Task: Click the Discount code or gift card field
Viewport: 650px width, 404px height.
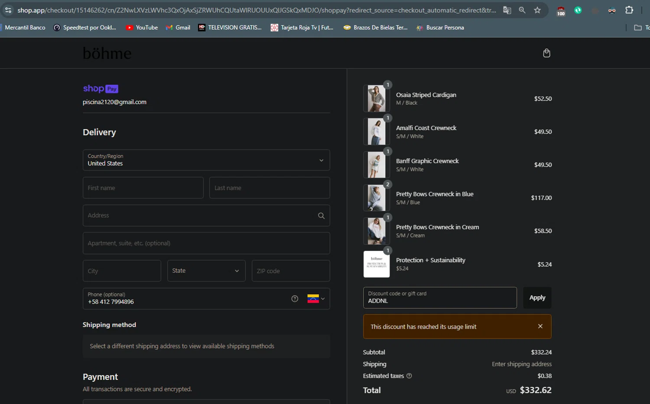Action: click(x=440, y=298)
